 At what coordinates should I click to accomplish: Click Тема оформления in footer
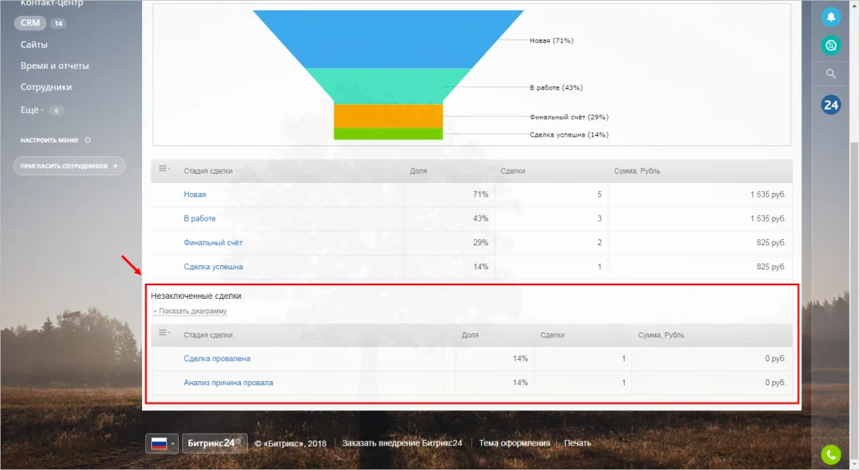[514, 443]
